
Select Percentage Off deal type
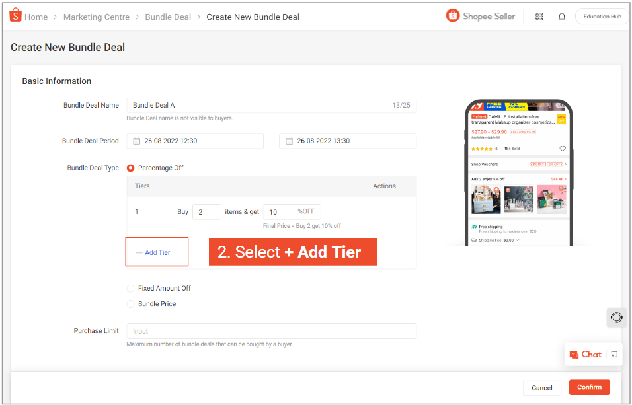point(131,168)
